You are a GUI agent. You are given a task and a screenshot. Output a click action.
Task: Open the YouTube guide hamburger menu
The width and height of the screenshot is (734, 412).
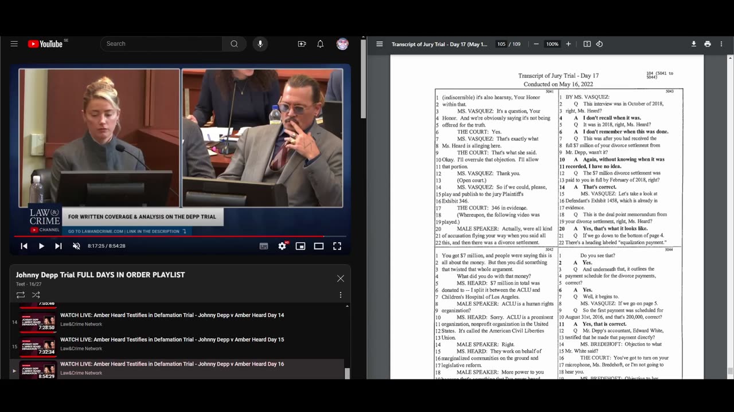pyautogui.click(x=14, y=44)
